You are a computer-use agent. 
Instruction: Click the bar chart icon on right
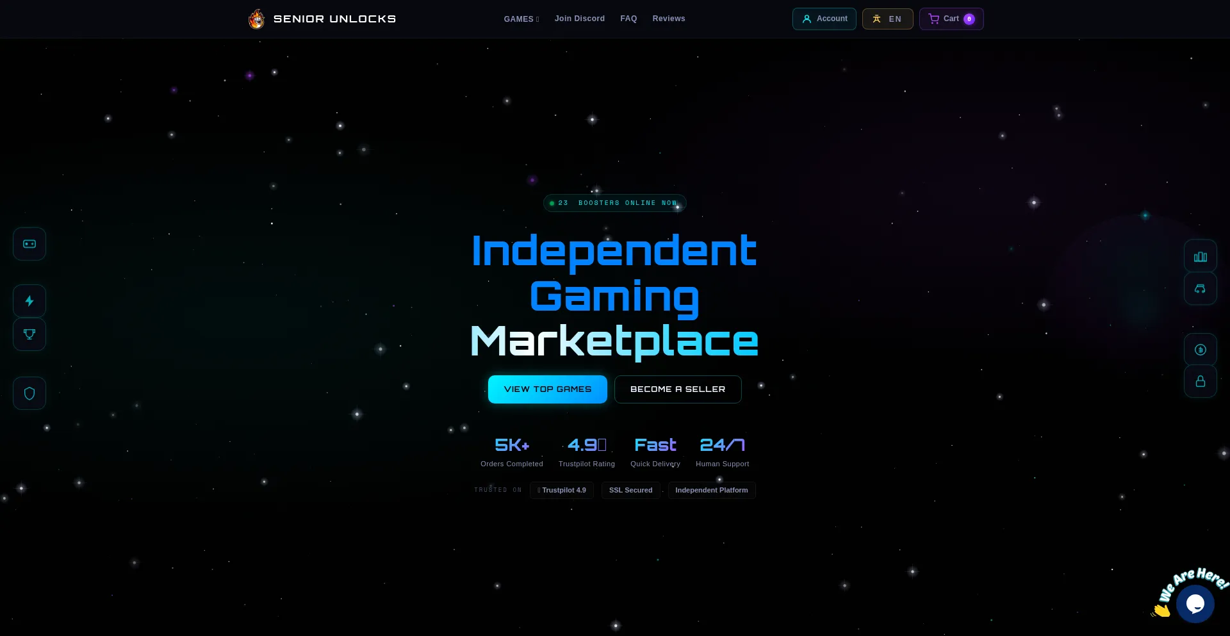pos(1201,256)
